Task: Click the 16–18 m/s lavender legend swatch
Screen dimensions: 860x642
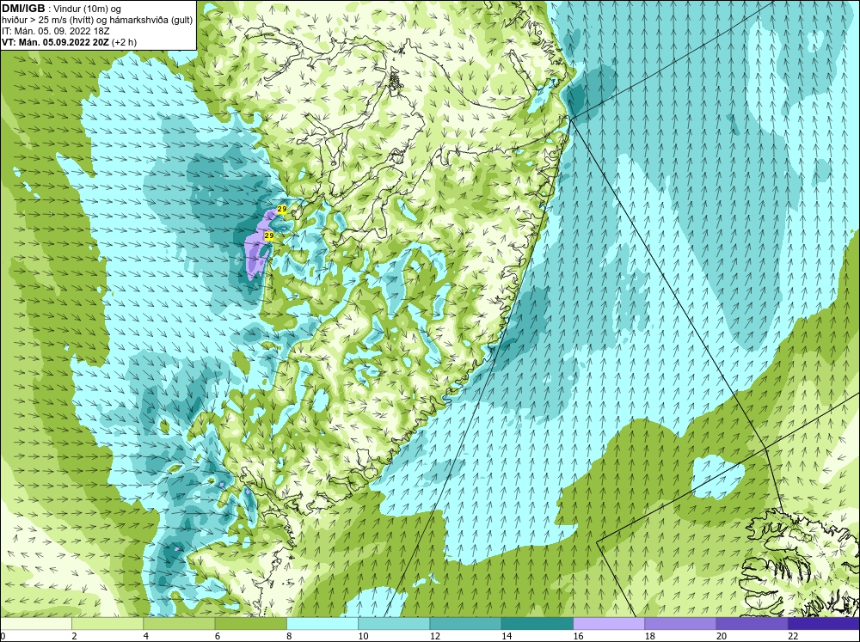Action: tap(609, 623)
